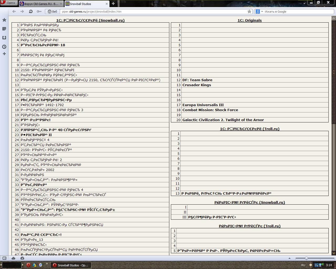
Task: Open the History clock panel in sidebar
Action: tap(4, 47)
